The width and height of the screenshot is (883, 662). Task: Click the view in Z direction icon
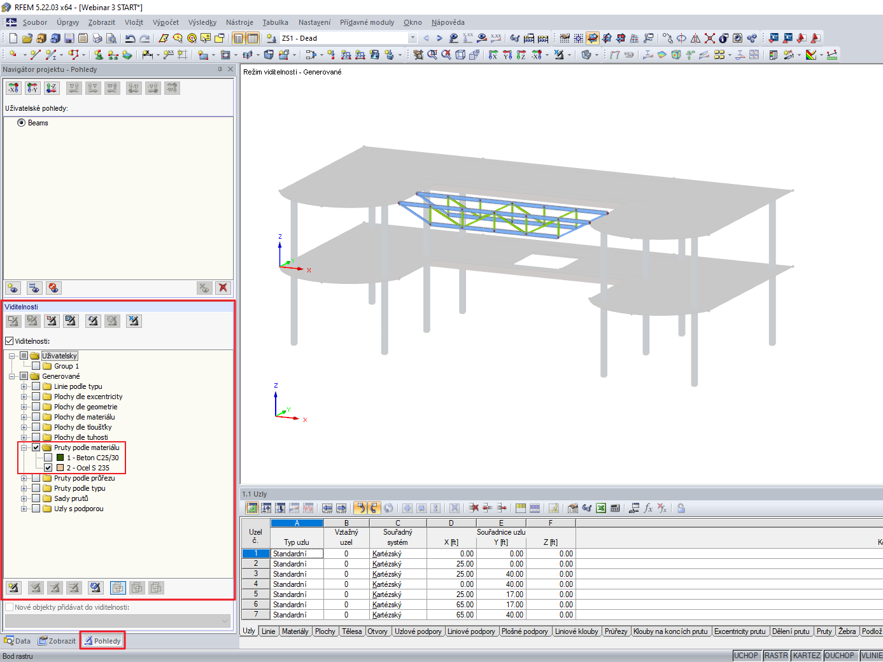click(x=521, y=55)
